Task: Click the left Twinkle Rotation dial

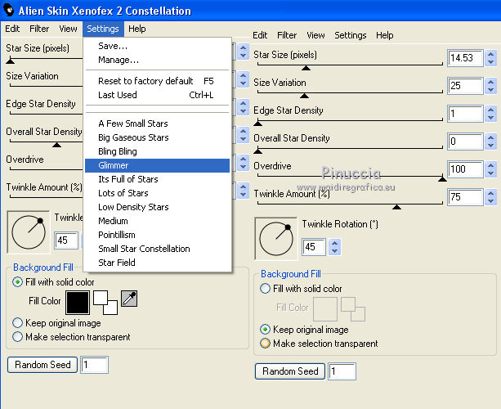Action: (x=27, y=232)
